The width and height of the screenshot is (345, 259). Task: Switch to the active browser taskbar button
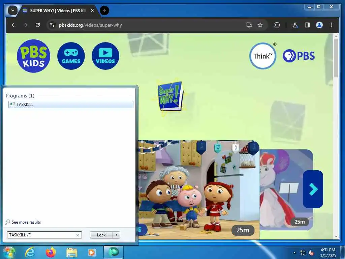114,252
